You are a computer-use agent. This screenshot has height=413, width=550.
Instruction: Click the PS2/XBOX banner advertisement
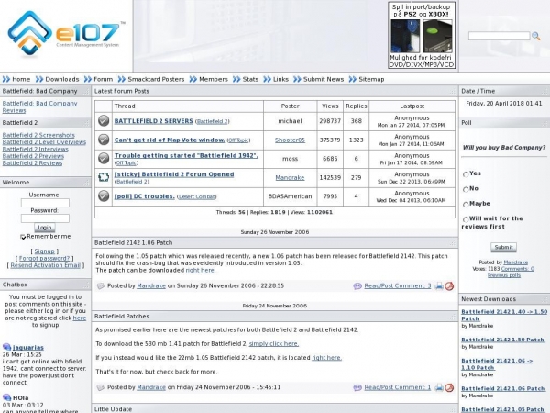coord(422,35)
